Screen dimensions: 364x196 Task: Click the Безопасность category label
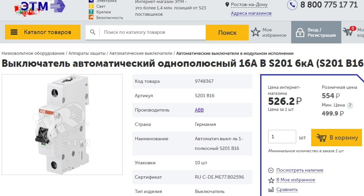[110, 17]
